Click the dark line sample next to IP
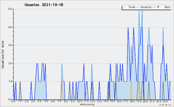This screenshot has width=174, height=107. click(x=154, y=7)
